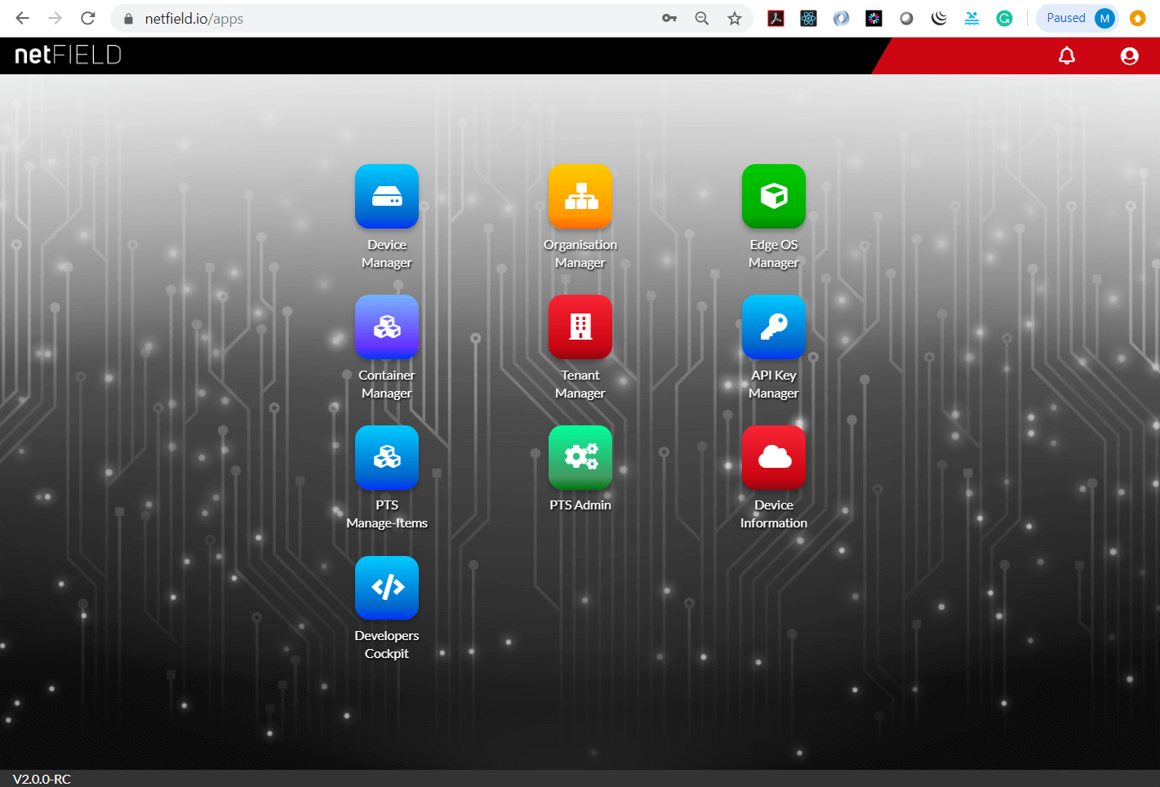This screenshot has height=787, width=1160.
Task: Open the Container Manager app
Action: point(387,327)
